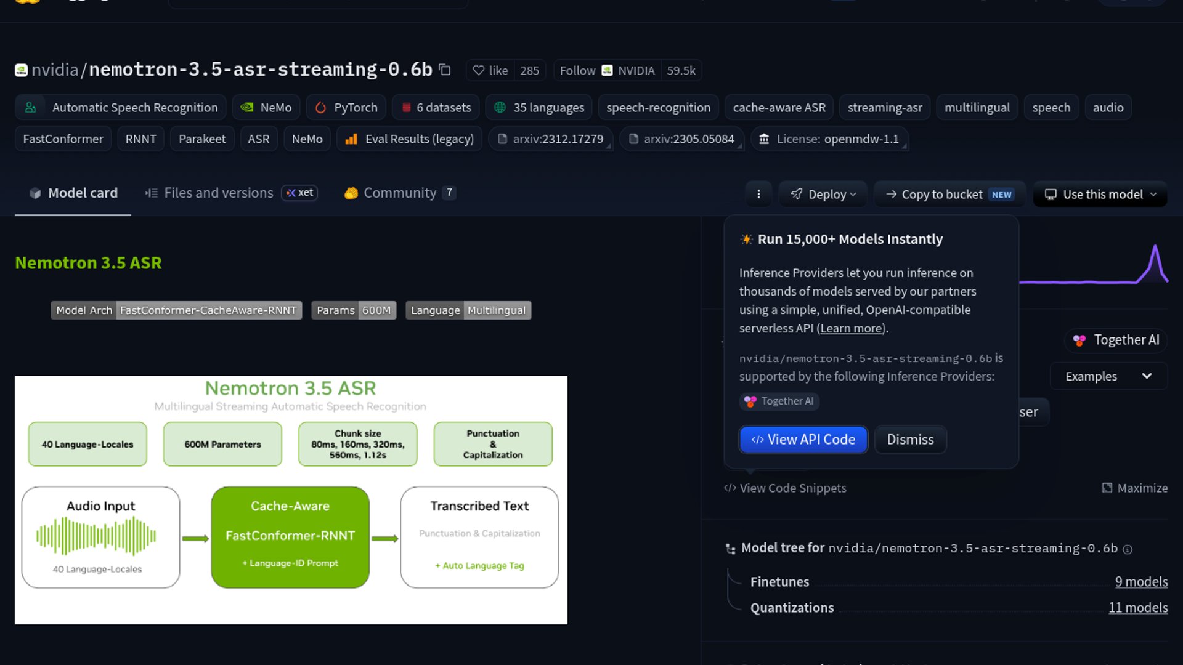The image size is (1183, 665).
Task: Select the audio tag
Action: pos(1108,107)
